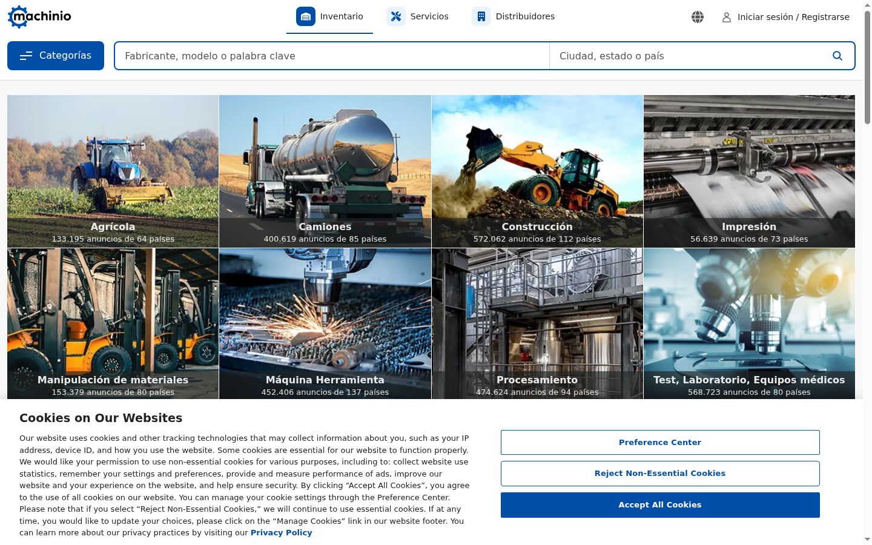Screen dimensions: 872x545
Task: Focus the Fabricante, modelo o palabra clave field
Action: click(332, 56)
